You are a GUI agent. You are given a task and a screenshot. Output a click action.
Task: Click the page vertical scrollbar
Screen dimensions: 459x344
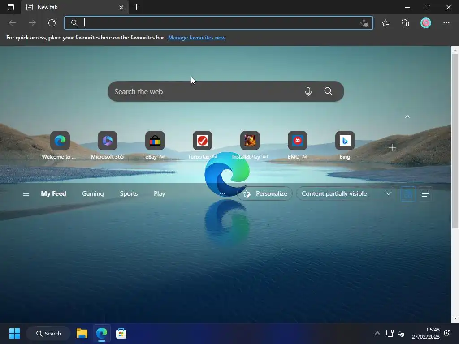coord(455,140)
